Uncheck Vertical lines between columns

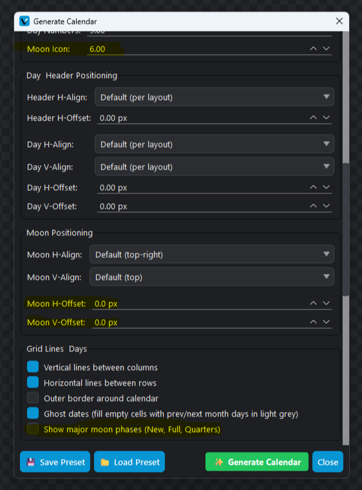tap(33, 367)
